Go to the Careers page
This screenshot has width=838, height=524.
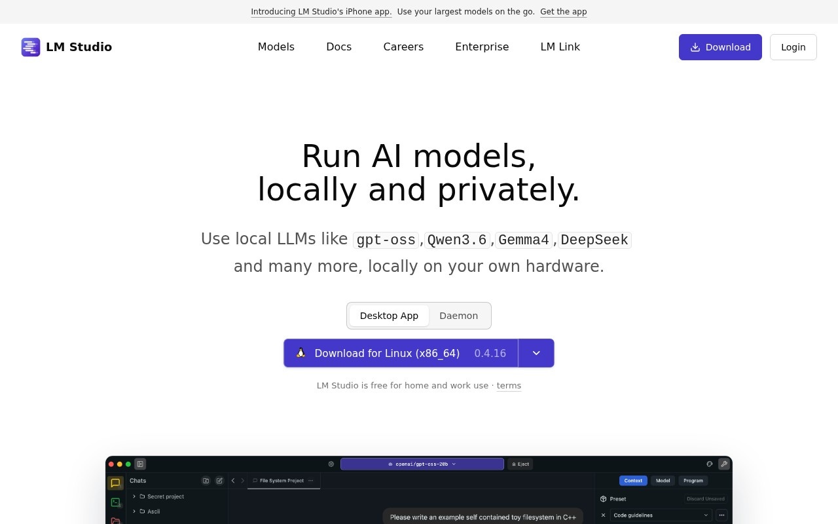(x=403, y=47)
